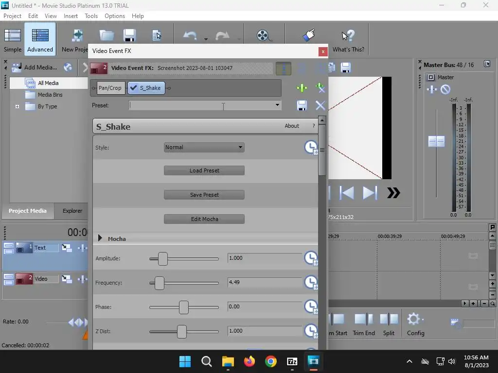Open the Insert menu
The width and height of the screenshot is (498, 373).
[x=71, y=16]
